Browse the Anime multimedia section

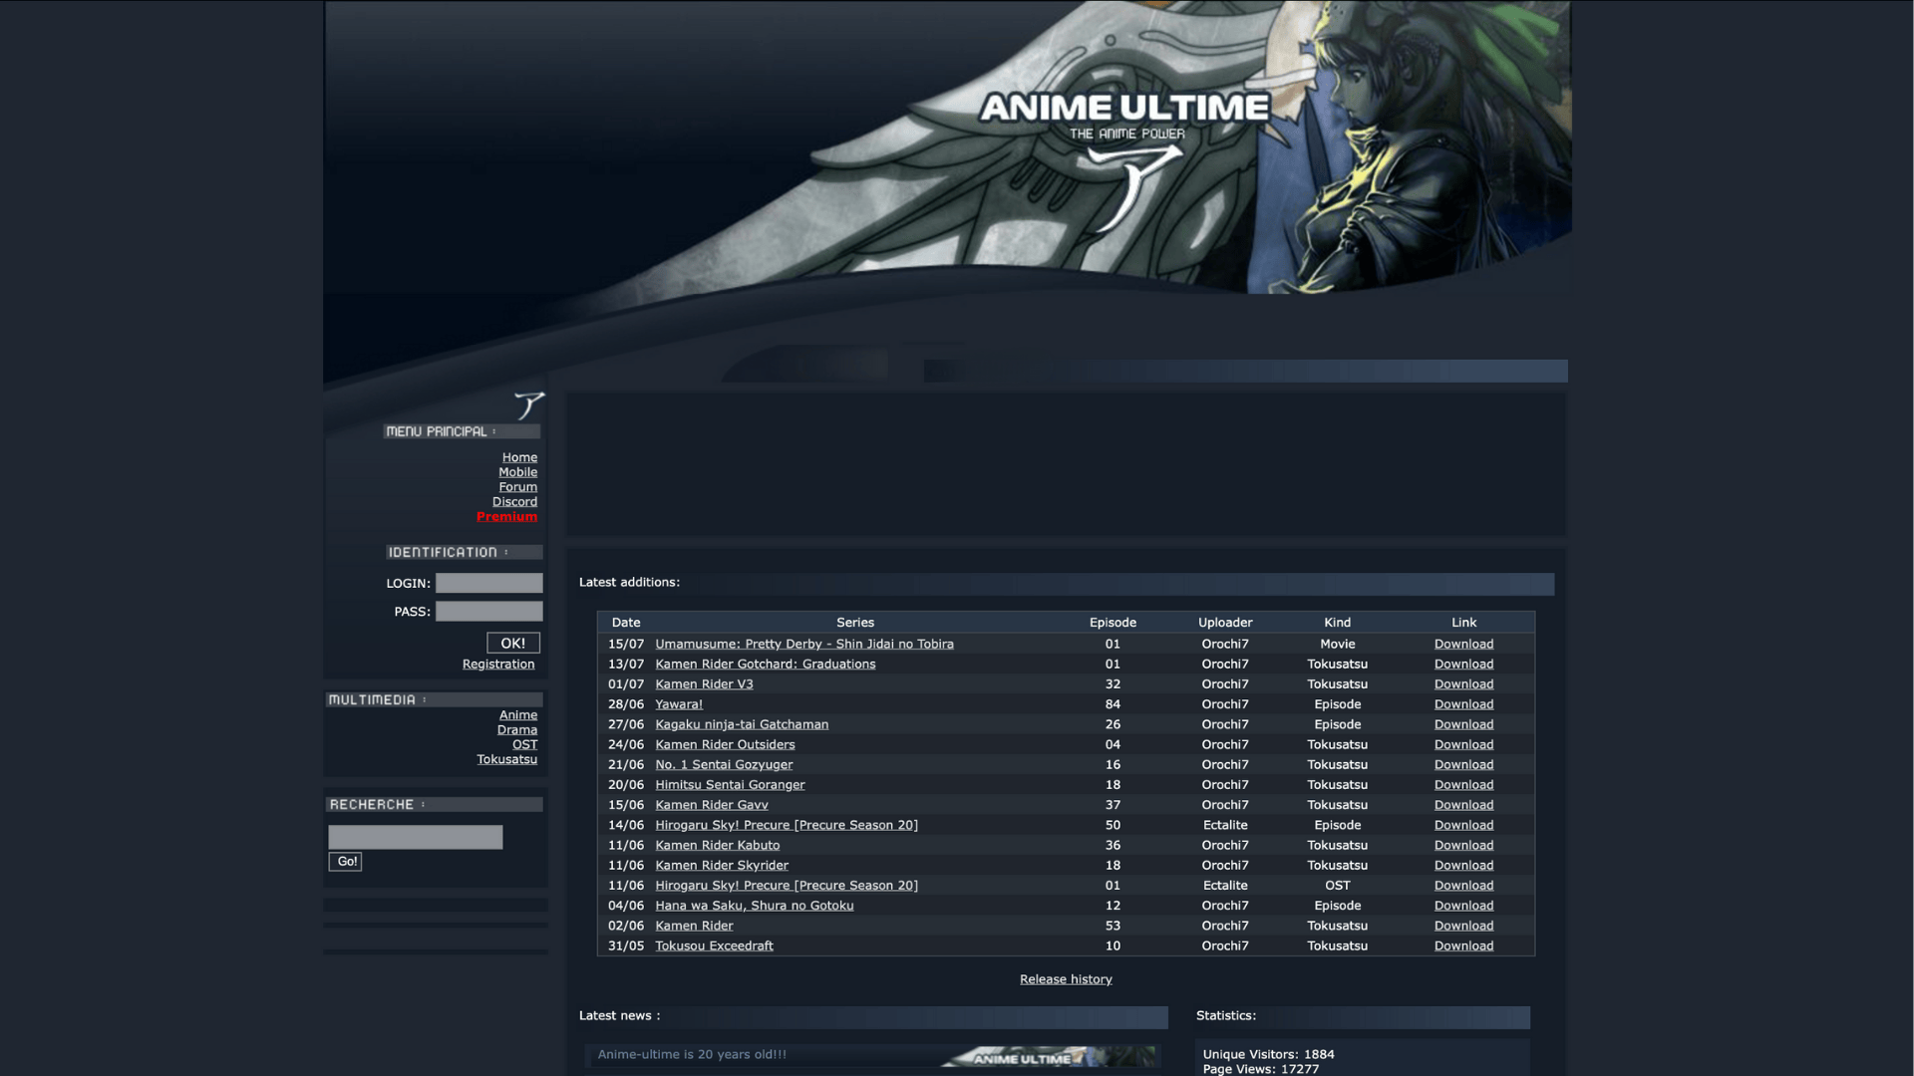[x=517, y=715]
